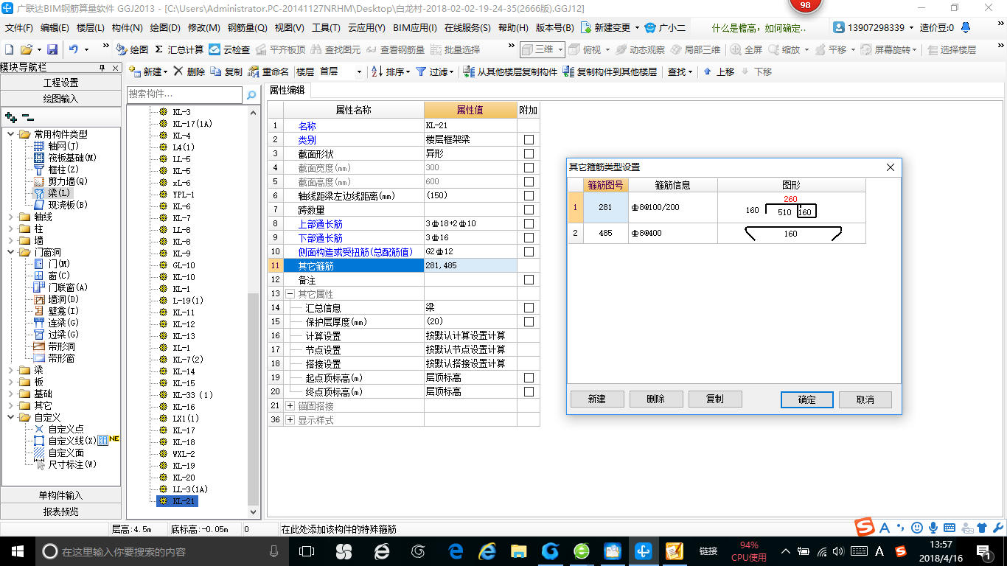Click the collapse-all minus icon in navigator

28,116
